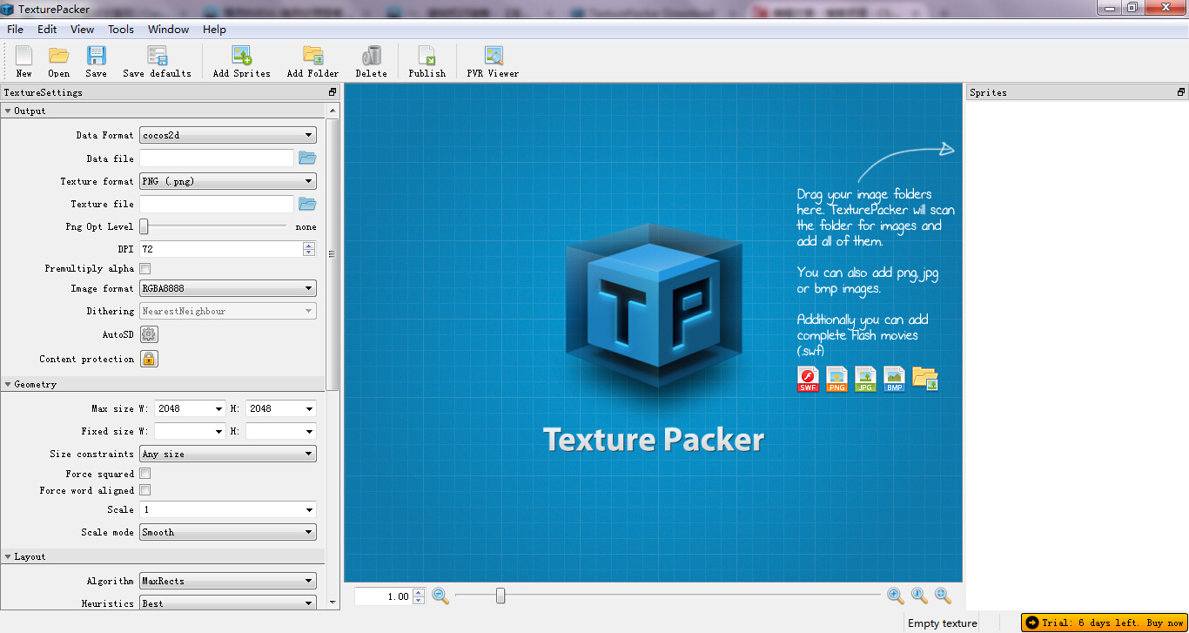The image size is (1189, 633).
Task: Enable Force word aligned checkbox
Action: [x=145, y=490]
